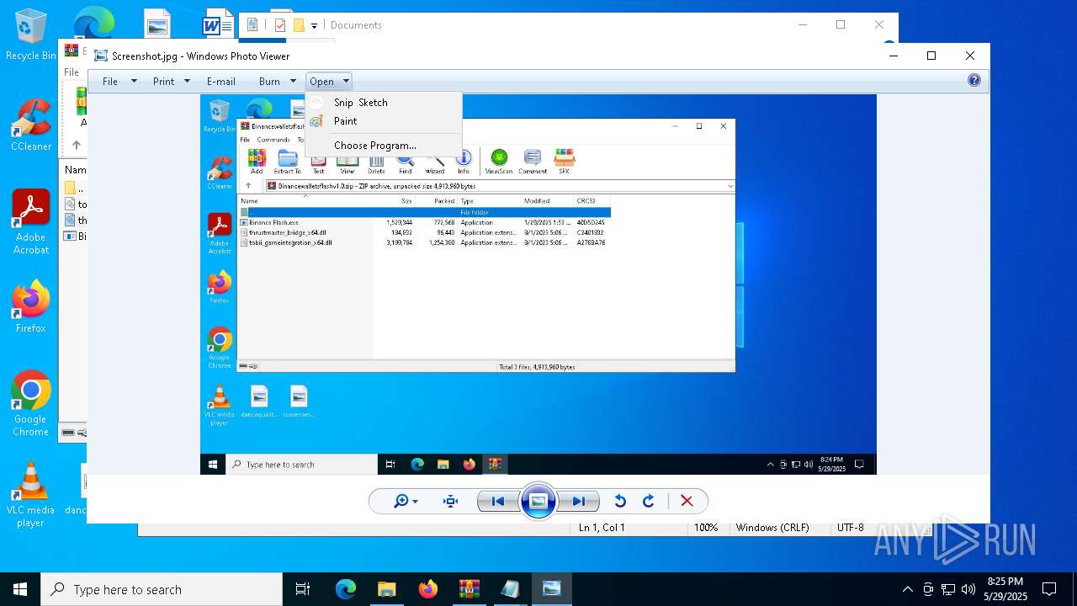
Task: Maximize the Documents window
Action: coord(840,24)
